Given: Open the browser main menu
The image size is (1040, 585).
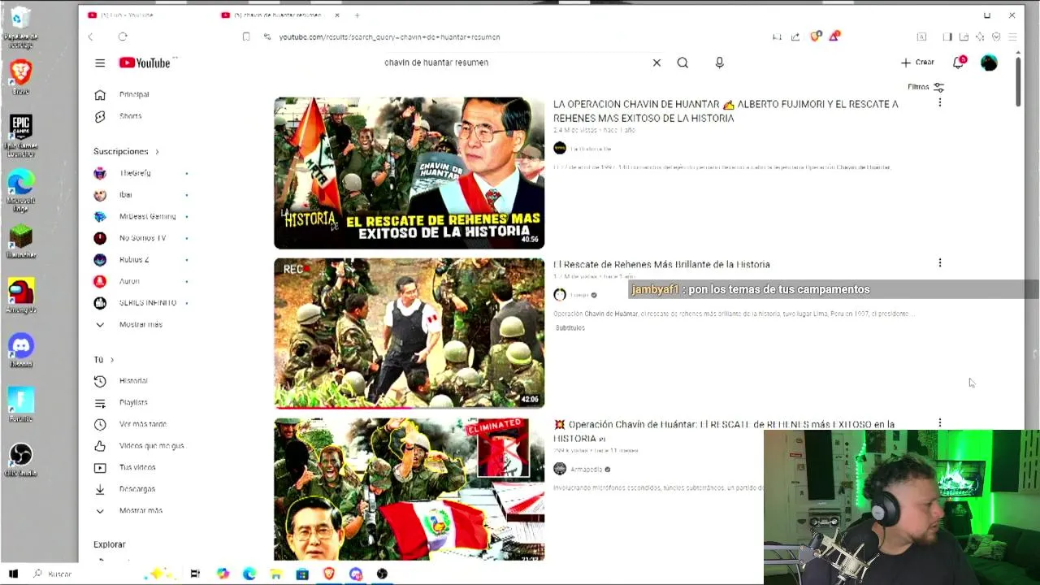Looking at the screenshot, I should (1012, 37).
